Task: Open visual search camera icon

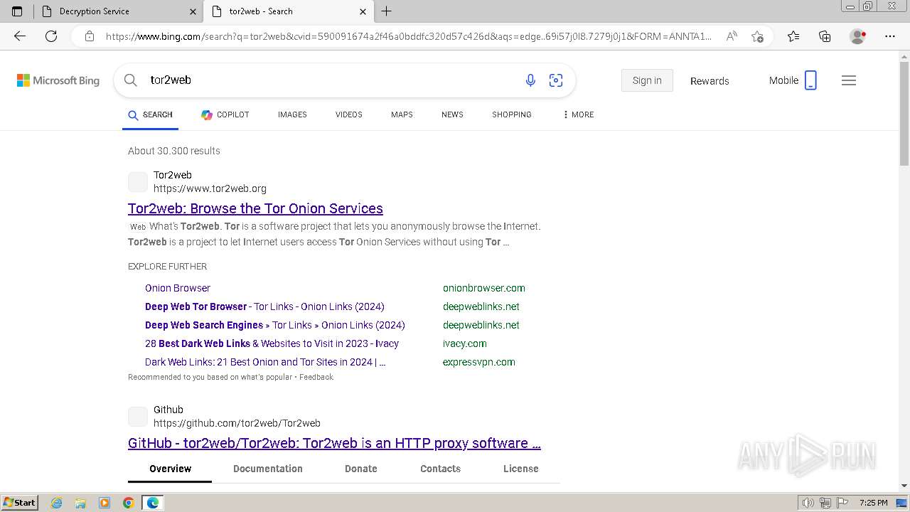Action: coord(556,80)
